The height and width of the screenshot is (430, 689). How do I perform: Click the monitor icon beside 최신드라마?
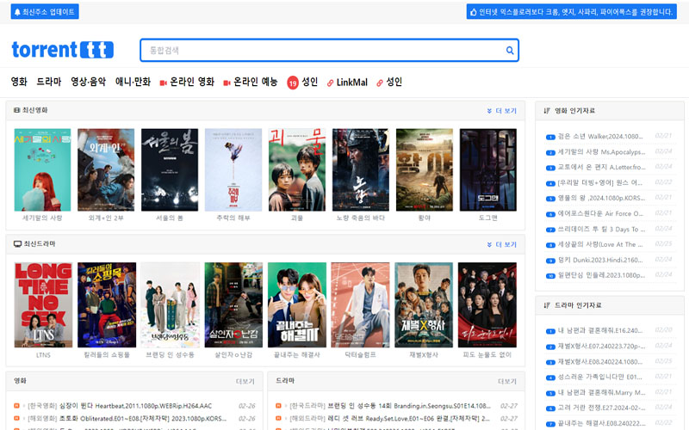[17, 244]
